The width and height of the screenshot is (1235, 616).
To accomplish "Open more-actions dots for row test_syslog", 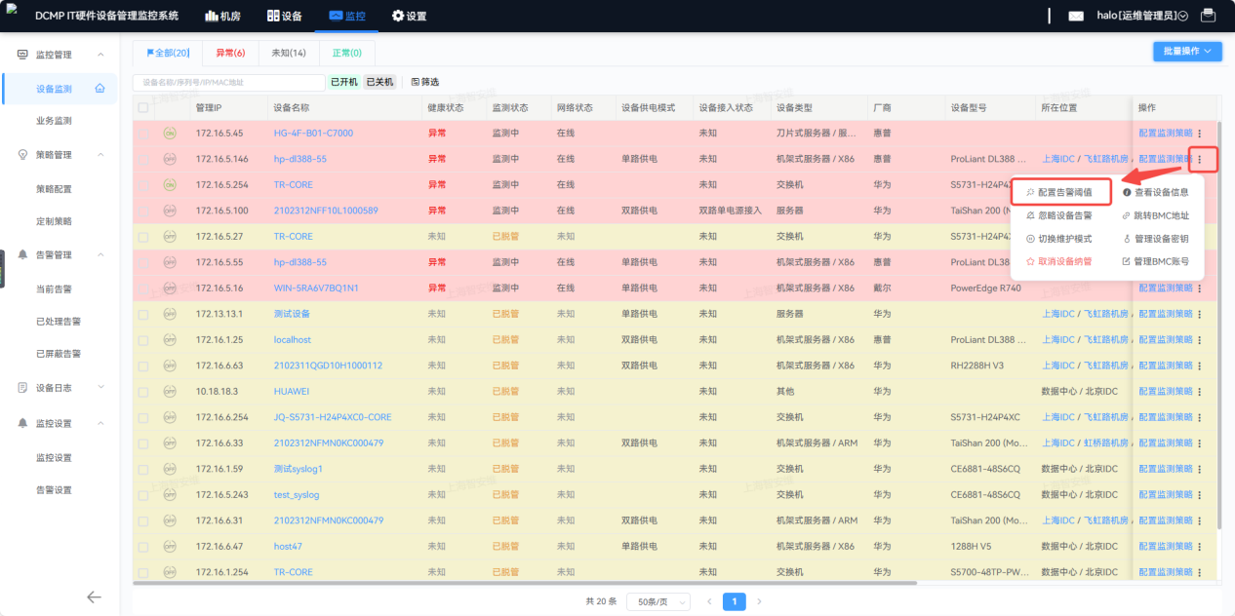I will coord(1200,495).
